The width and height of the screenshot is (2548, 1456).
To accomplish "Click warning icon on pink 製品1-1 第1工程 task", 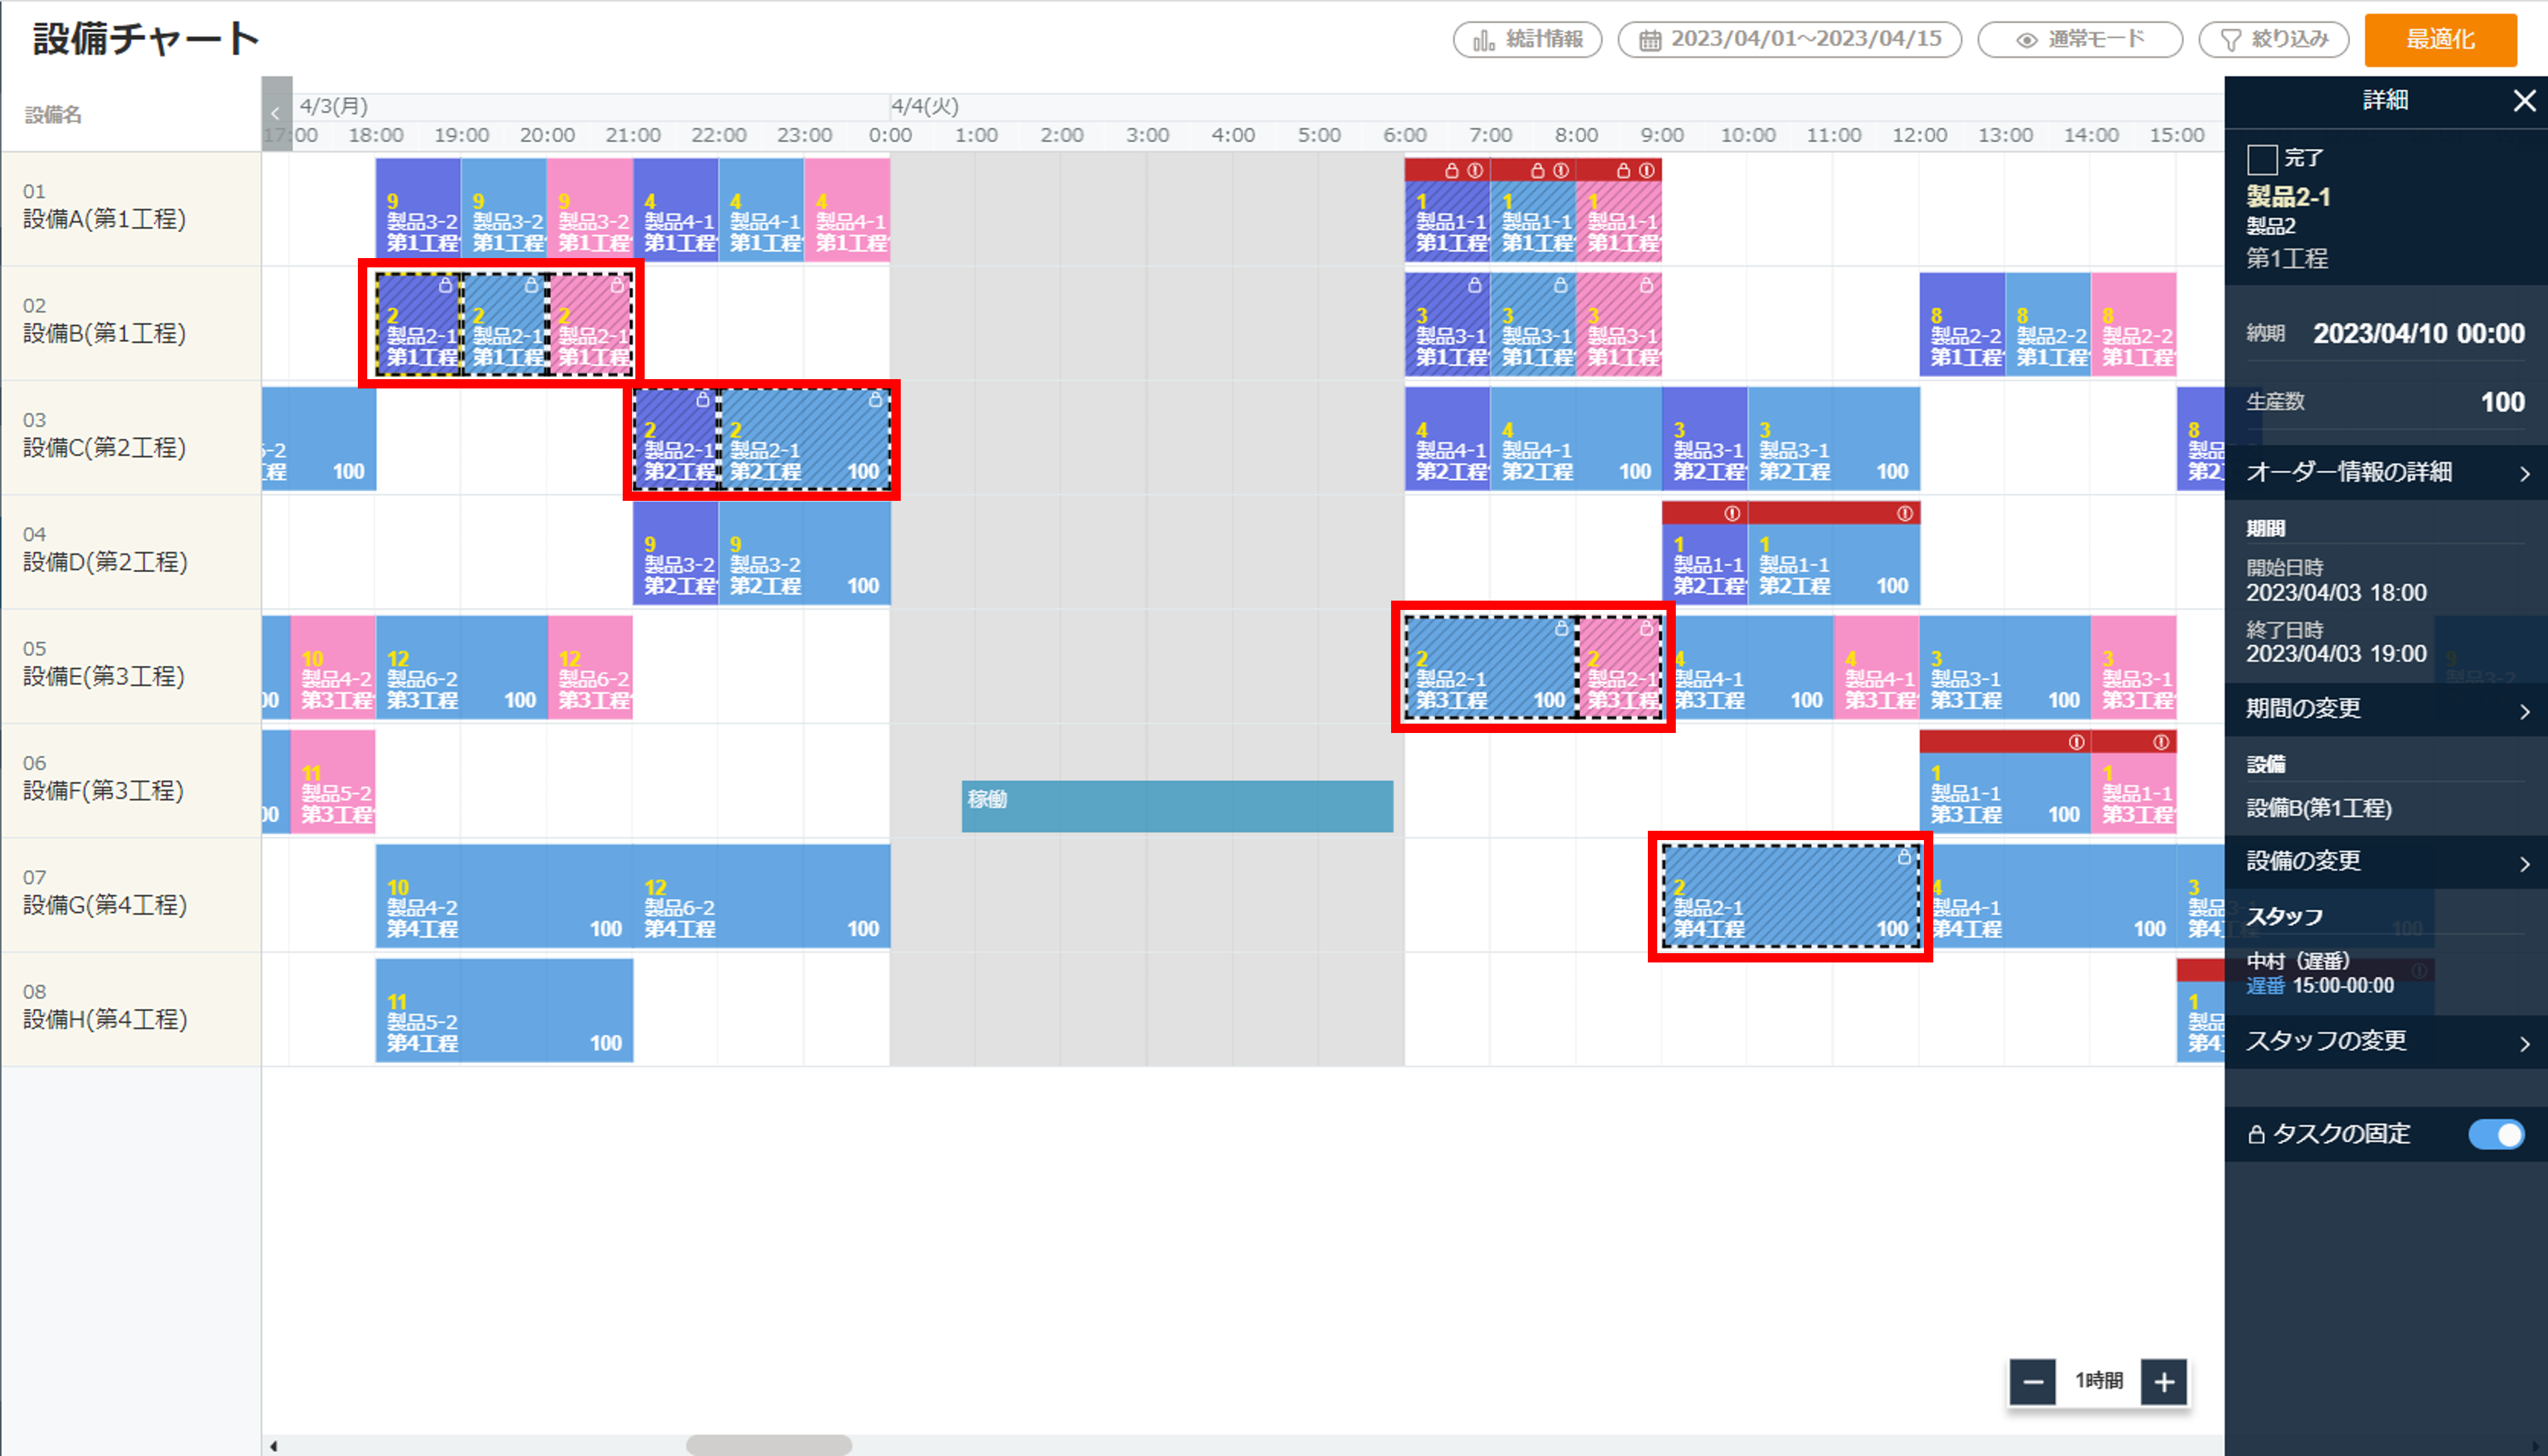I will coord(1647,171).
